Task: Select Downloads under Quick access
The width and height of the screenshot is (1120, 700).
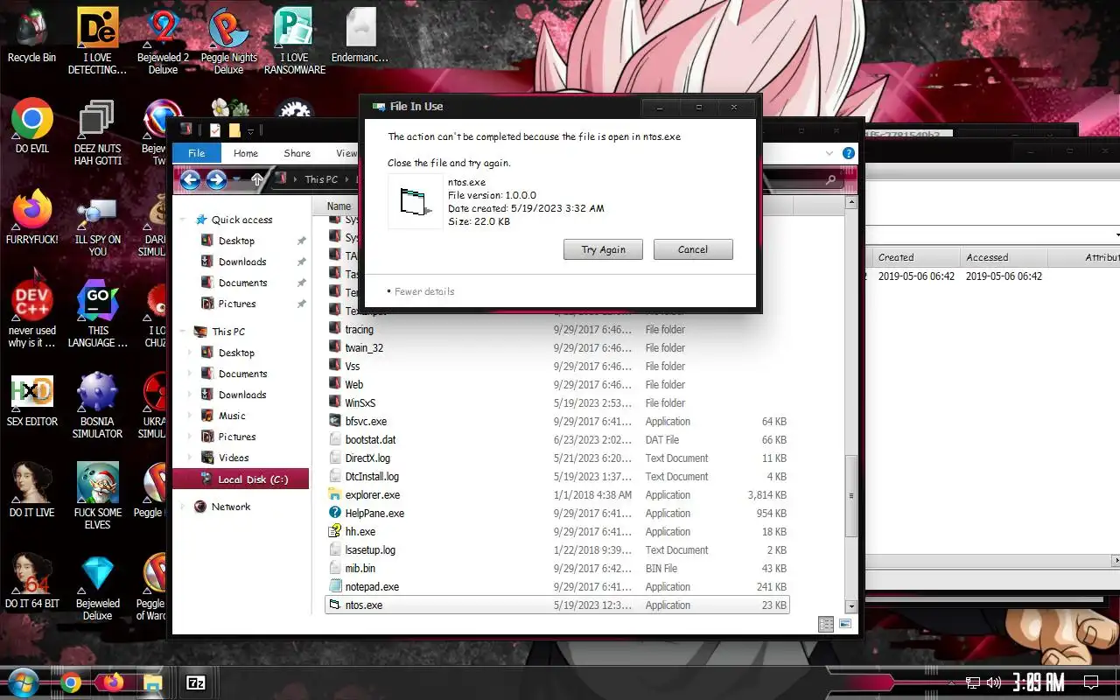Action: click(242, 262)
